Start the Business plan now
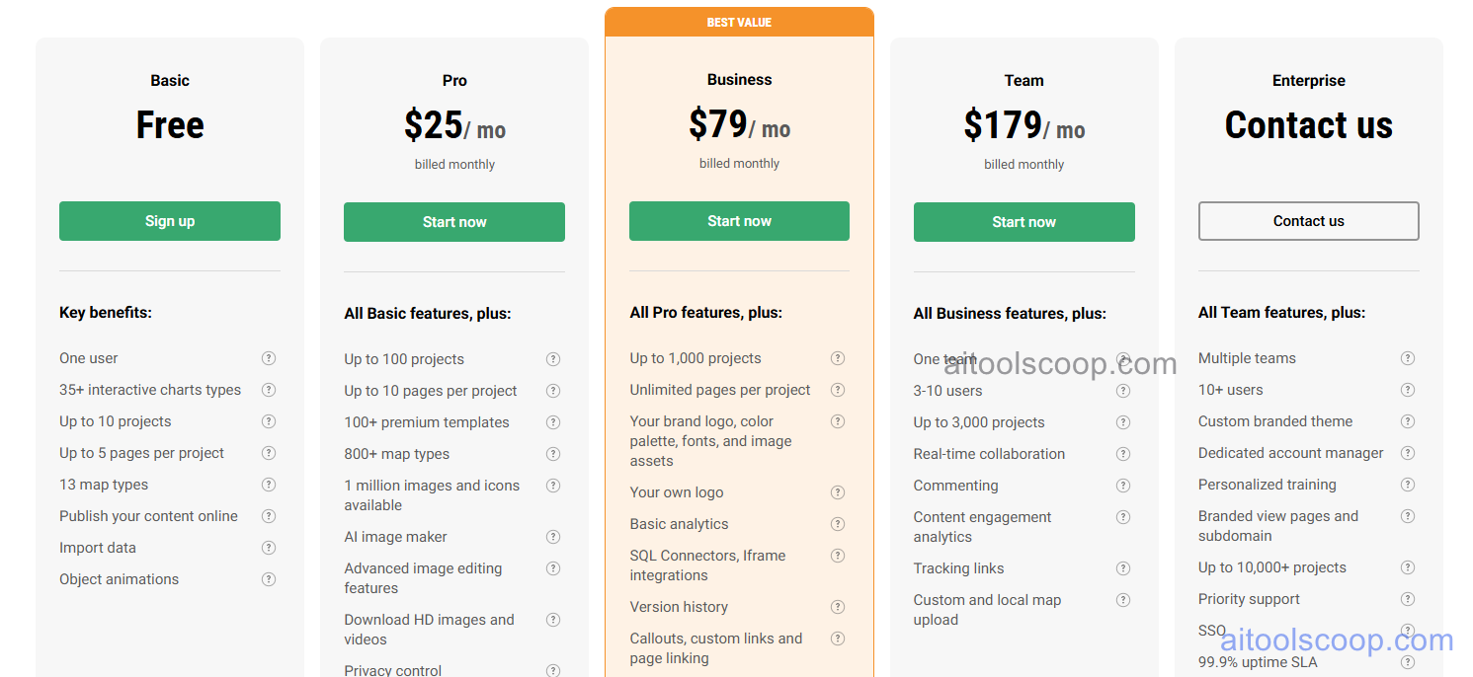 [x=739, y=221]
